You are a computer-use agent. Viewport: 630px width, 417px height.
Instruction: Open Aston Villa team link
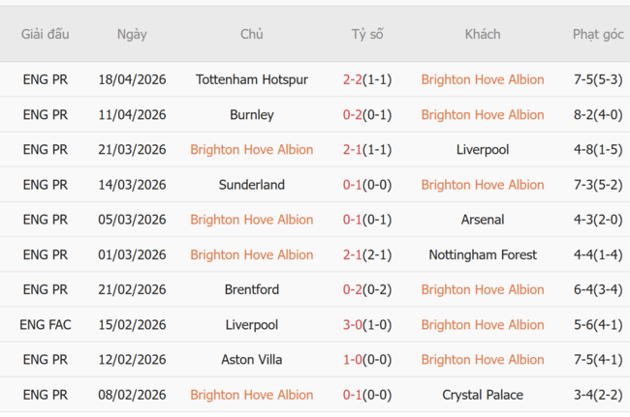coord(252,359)
